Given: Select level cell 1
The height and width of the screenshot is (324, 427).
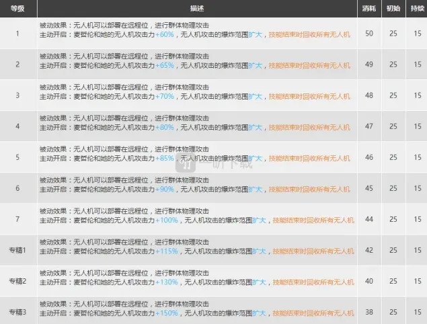Looking at the screenshot, I should 17,34.
